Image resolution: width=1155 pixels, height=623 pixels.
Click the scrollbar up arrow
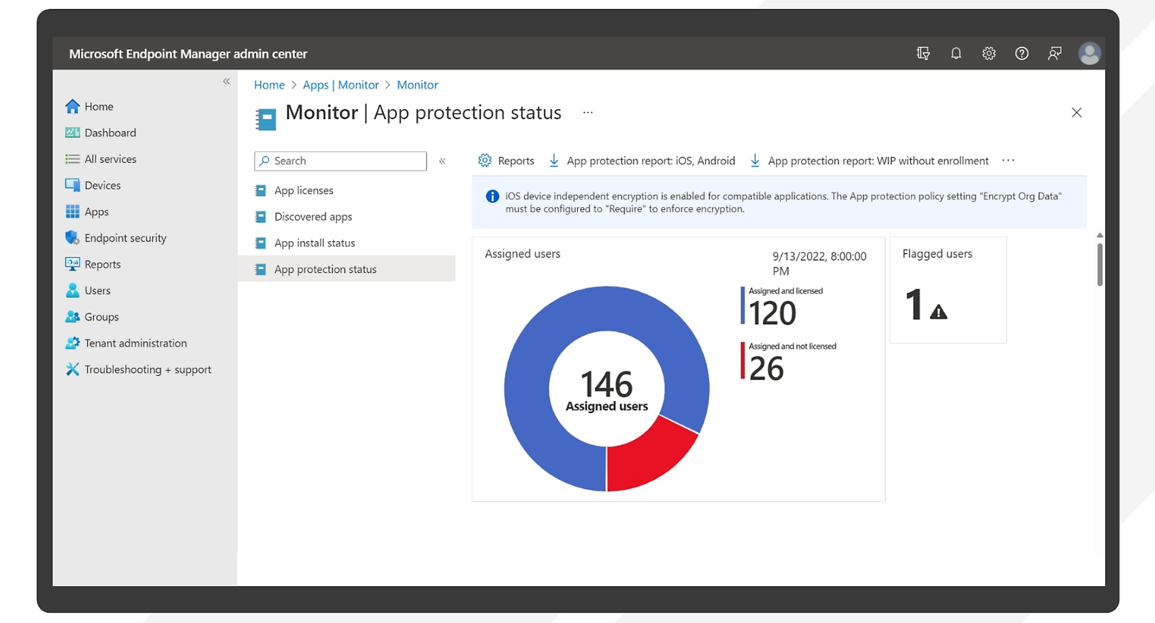(1100, 235)
